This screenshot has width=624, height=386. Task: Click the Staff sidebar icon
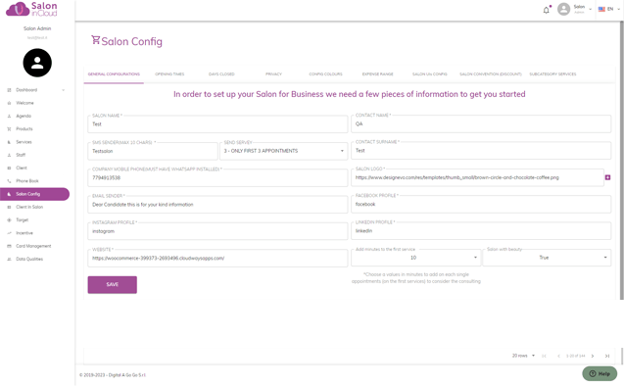coord(9,155)
